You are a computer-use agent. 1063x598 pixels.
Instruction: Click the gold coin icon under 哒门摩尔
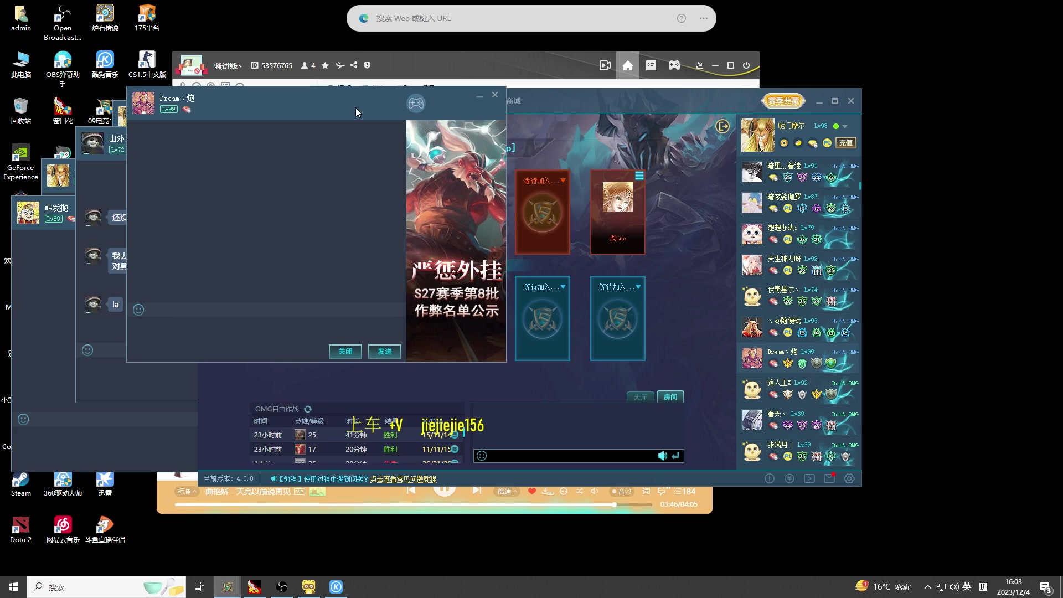(784, 143)
